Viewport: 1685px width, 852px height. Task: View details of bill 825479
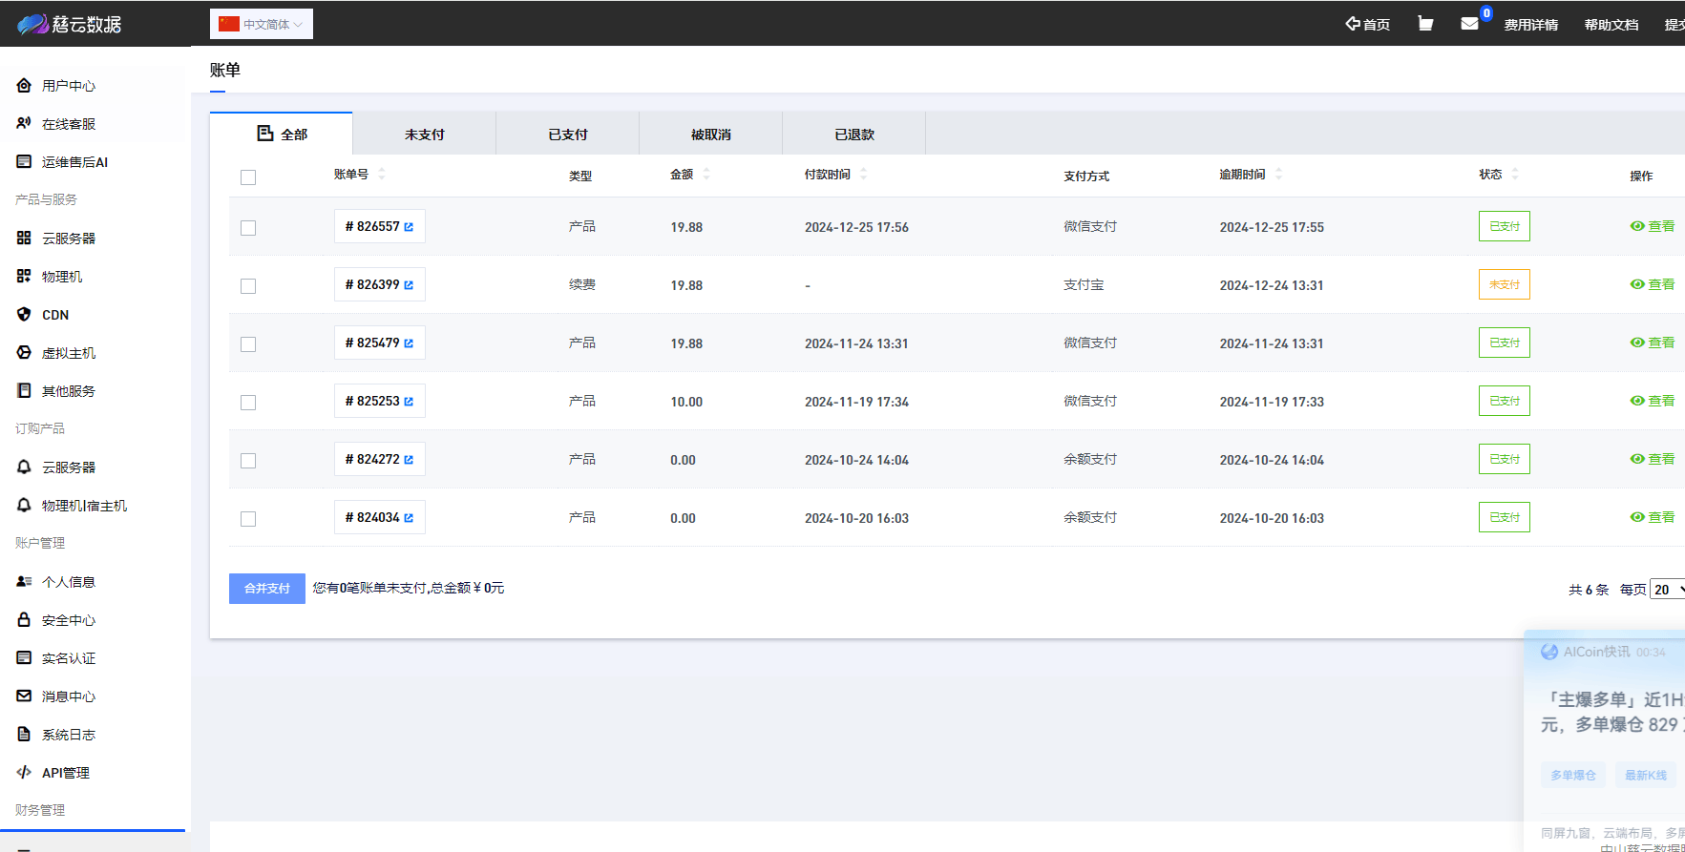[1653, 343]
